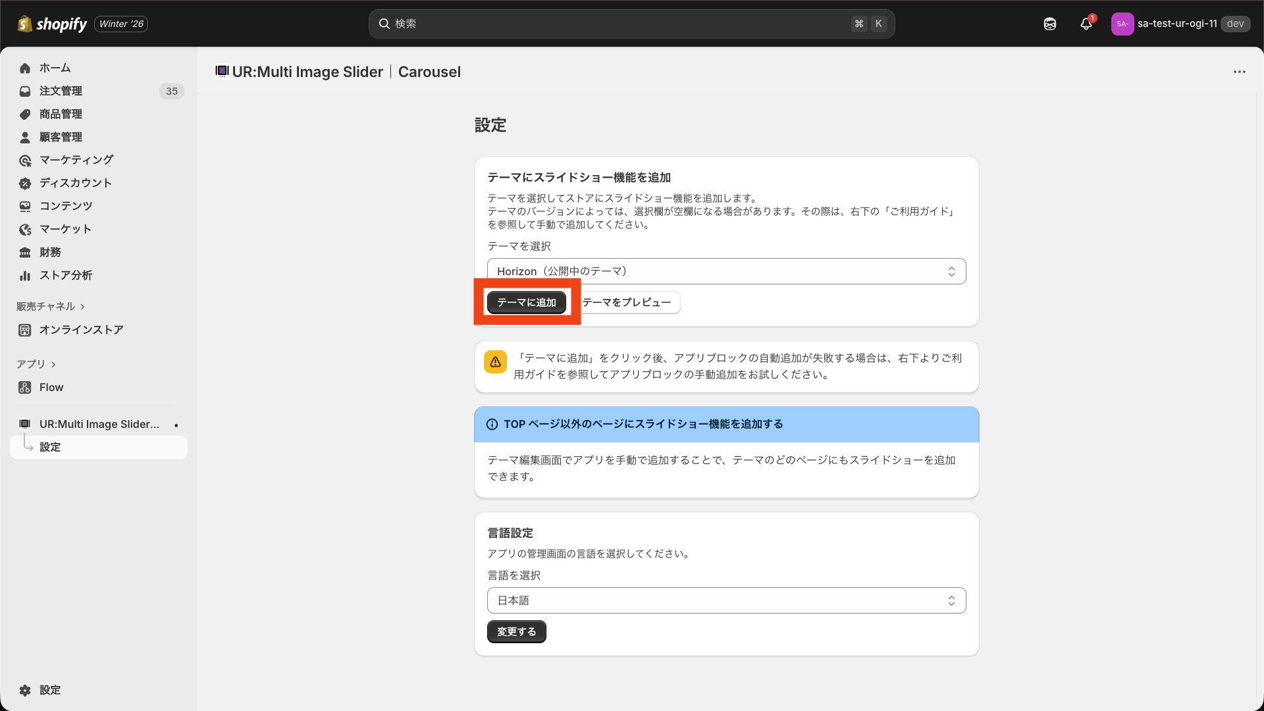This screenshot has width=1264, height=711.
Task: Open 注文管理 (Orders) in the sidebar
Action: [x=61, y=91]
